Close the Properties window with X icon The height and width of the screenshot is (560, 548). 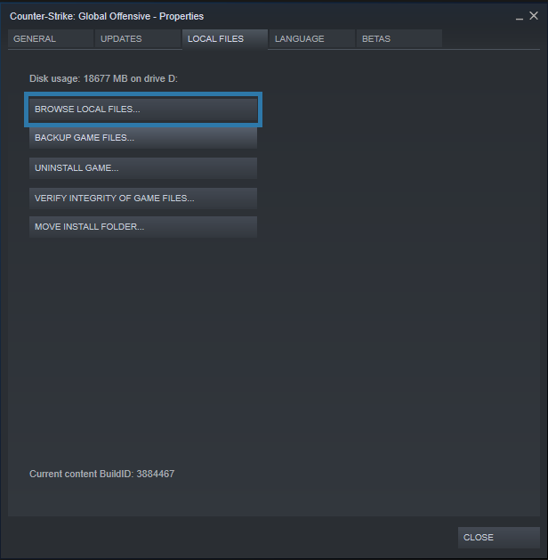(x=534, y=16)
